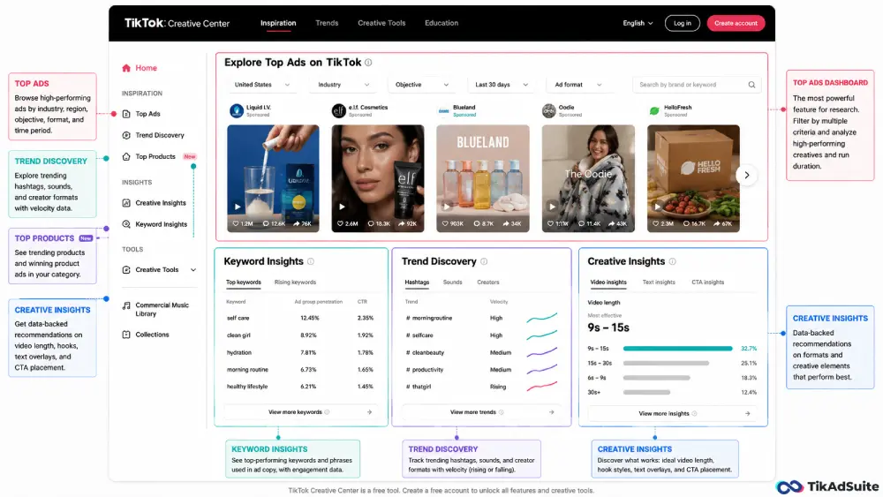Select the Video insights tab
The height and width of the screenshot is (497, 883).
click(x=608, y=282)
